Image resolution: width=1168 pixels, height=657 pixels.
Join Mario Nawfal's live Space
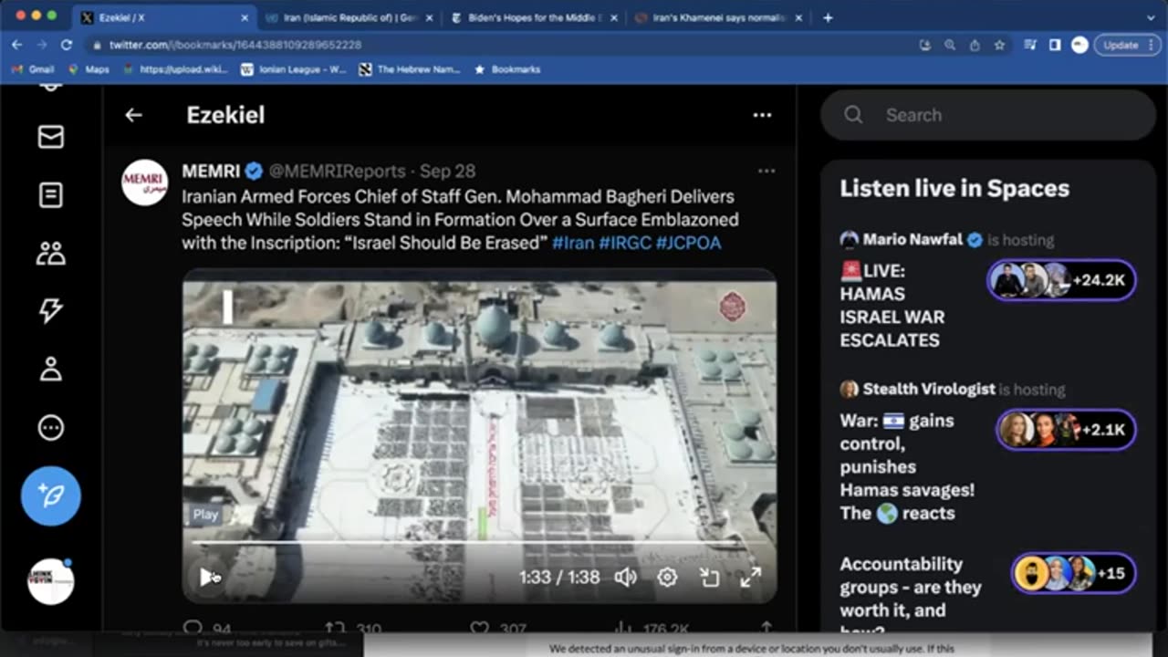coord(1062,280)
